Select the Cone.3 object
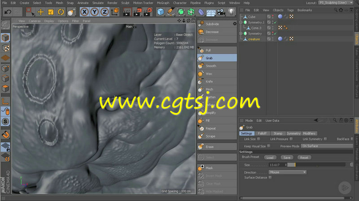This screenshot has width=359, height=201. click(256, 28)
